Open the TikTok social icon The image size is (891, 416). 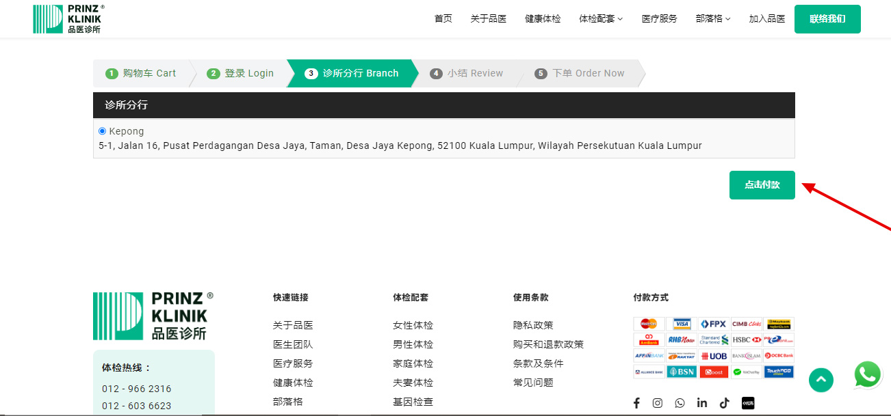tap(724, 403)
